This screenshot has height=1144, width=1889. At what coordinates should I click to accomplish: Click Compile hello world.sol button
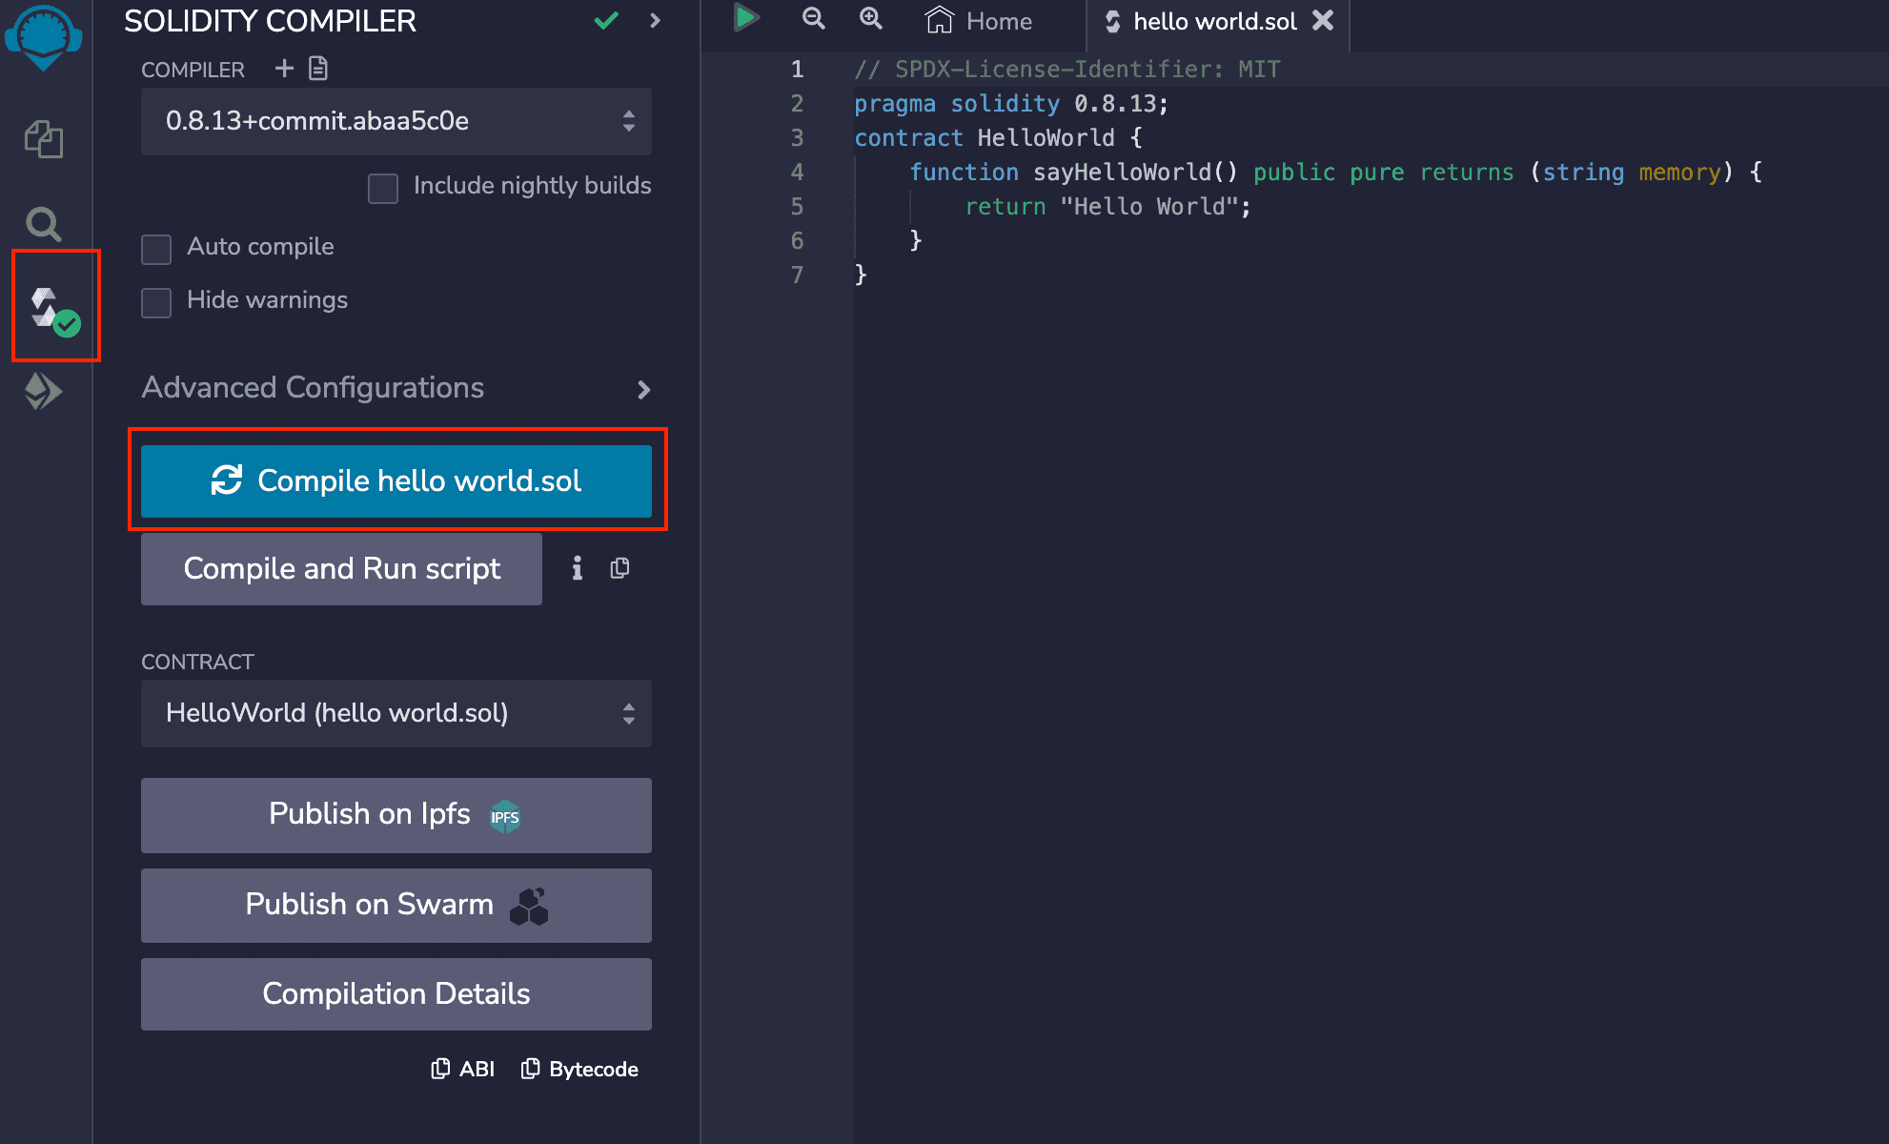pyautogui.click(x=396, y=481)
